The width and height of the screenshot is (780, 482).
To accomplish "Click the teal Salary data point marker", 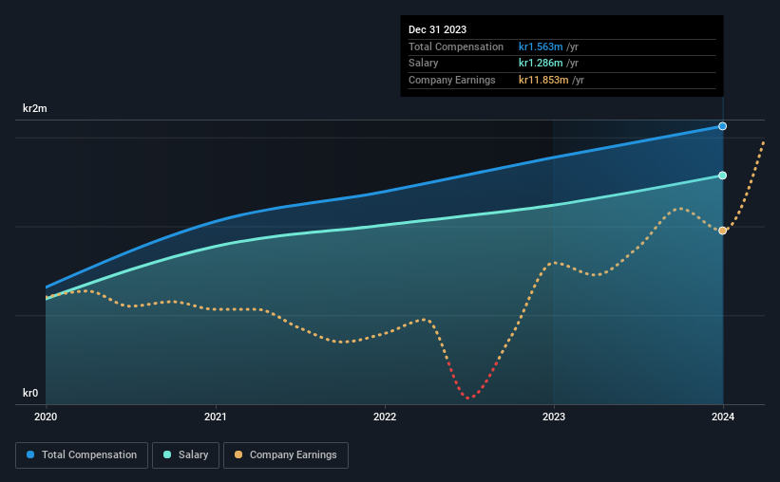I will (x=722, y=176).
